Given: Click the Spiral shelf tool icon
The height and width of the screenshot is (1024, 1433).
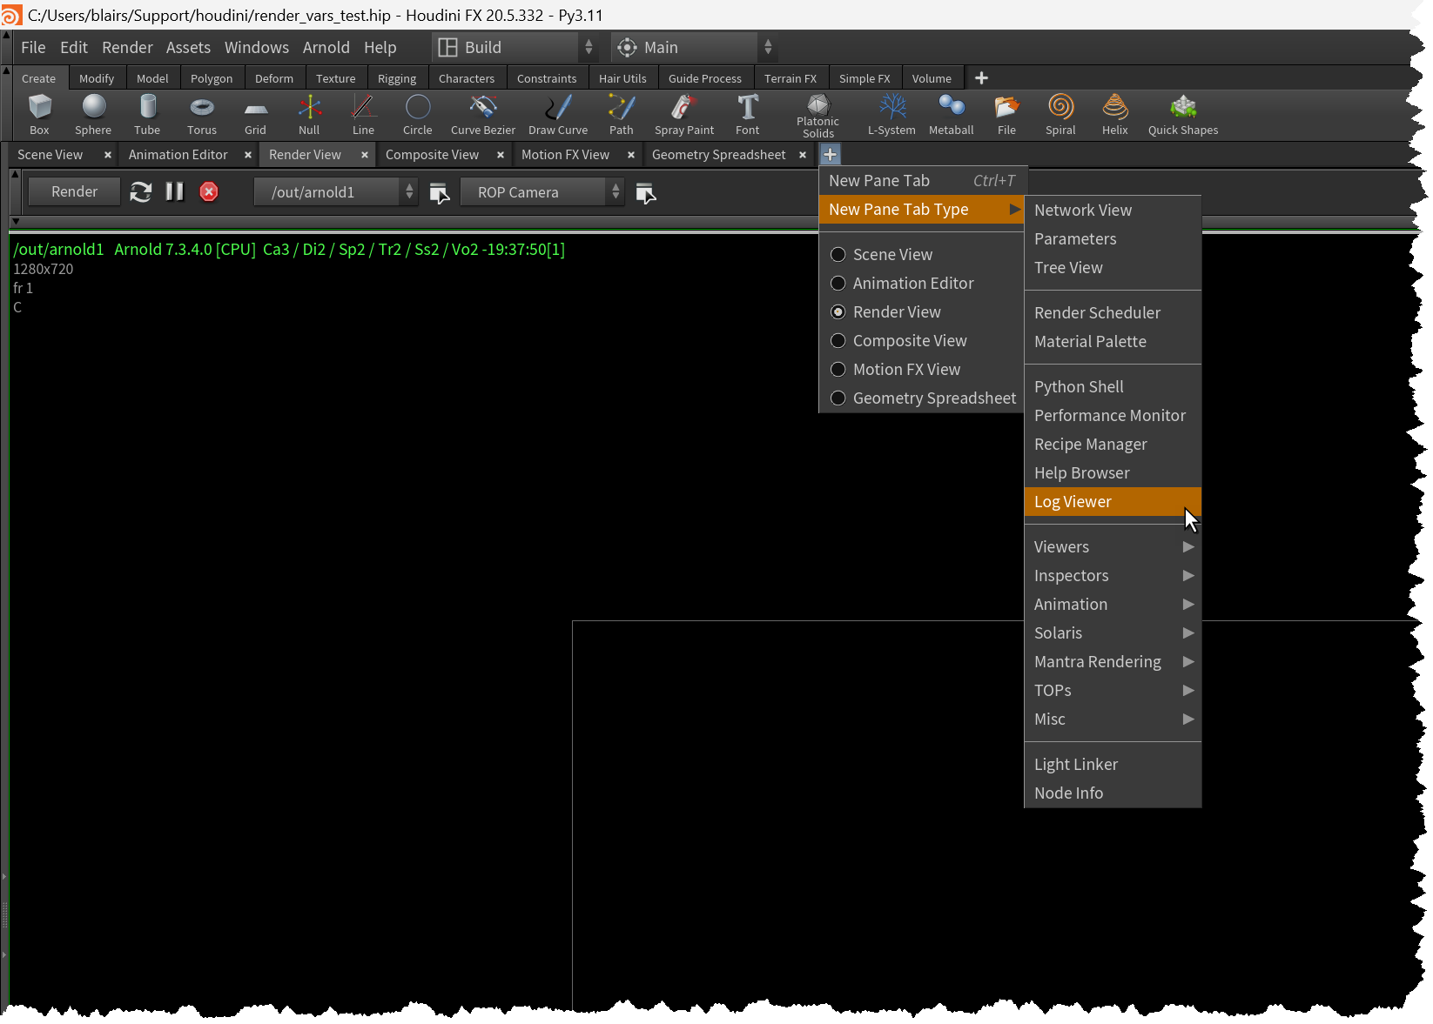Looking at the screenshot, I should point(1060,115).
